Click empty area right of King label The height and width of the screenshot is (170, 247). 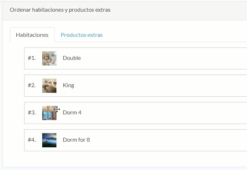pyautogui.click(x=158, y=86)
